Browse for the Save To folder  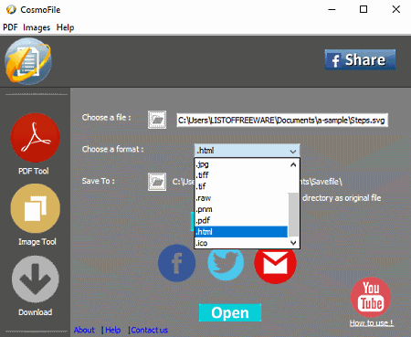(157, 182)
